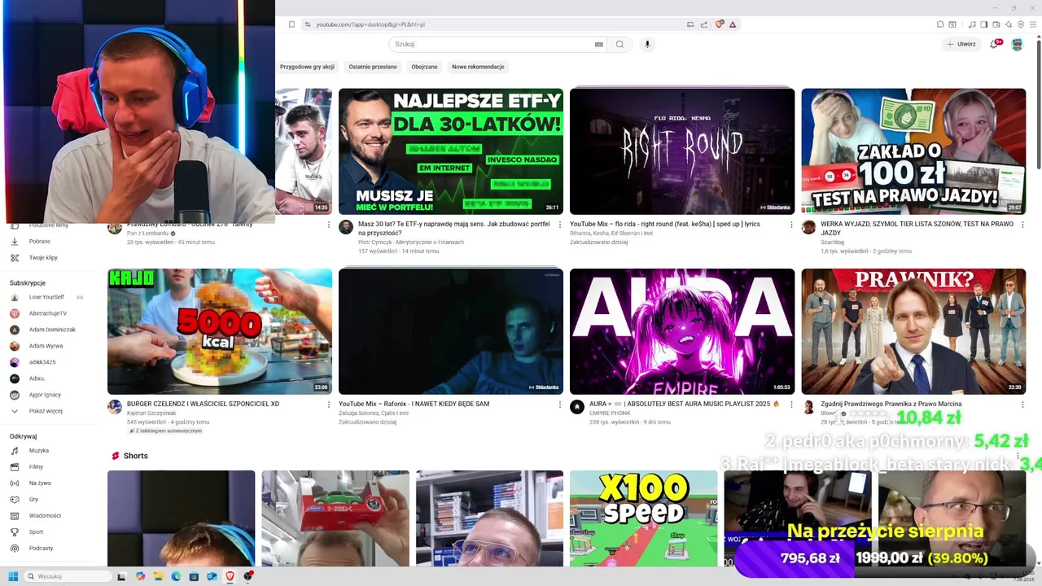Screen dimensions: 1042x586
Task: Click the Brave Rewards triangle icon
Action: pos(733,24)
